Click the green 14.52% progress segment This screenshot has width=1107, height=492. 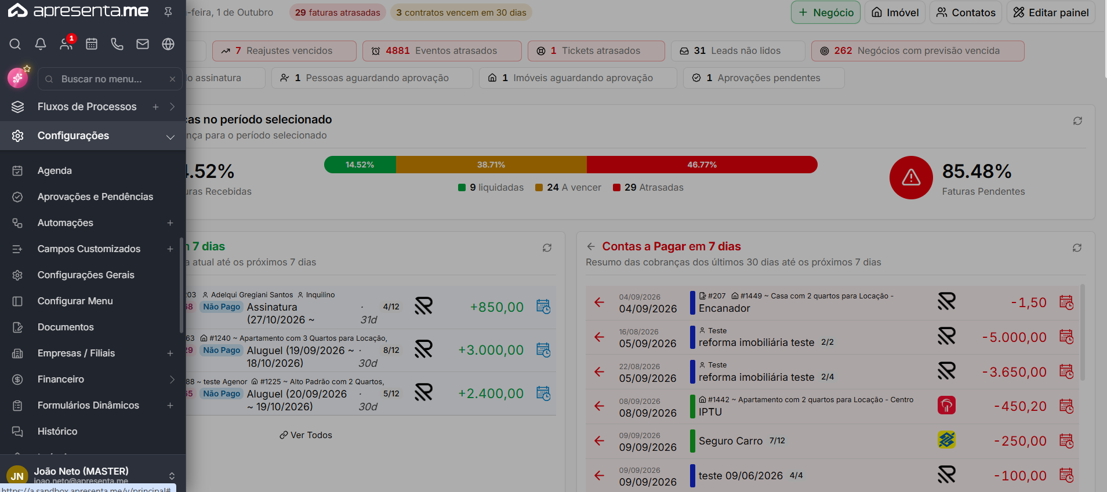click(x=360, y=165)
